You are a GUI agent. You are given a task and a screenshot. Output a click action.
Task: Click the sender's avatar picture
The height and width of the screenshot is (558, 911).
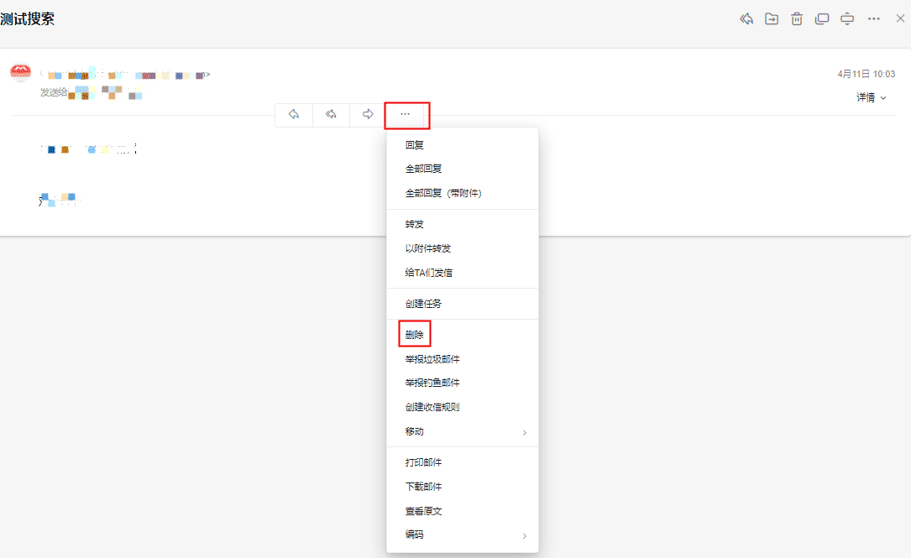click(20, 73)
